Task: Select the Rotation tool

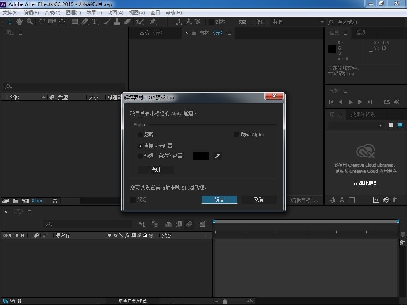Action: pos(42,21)
